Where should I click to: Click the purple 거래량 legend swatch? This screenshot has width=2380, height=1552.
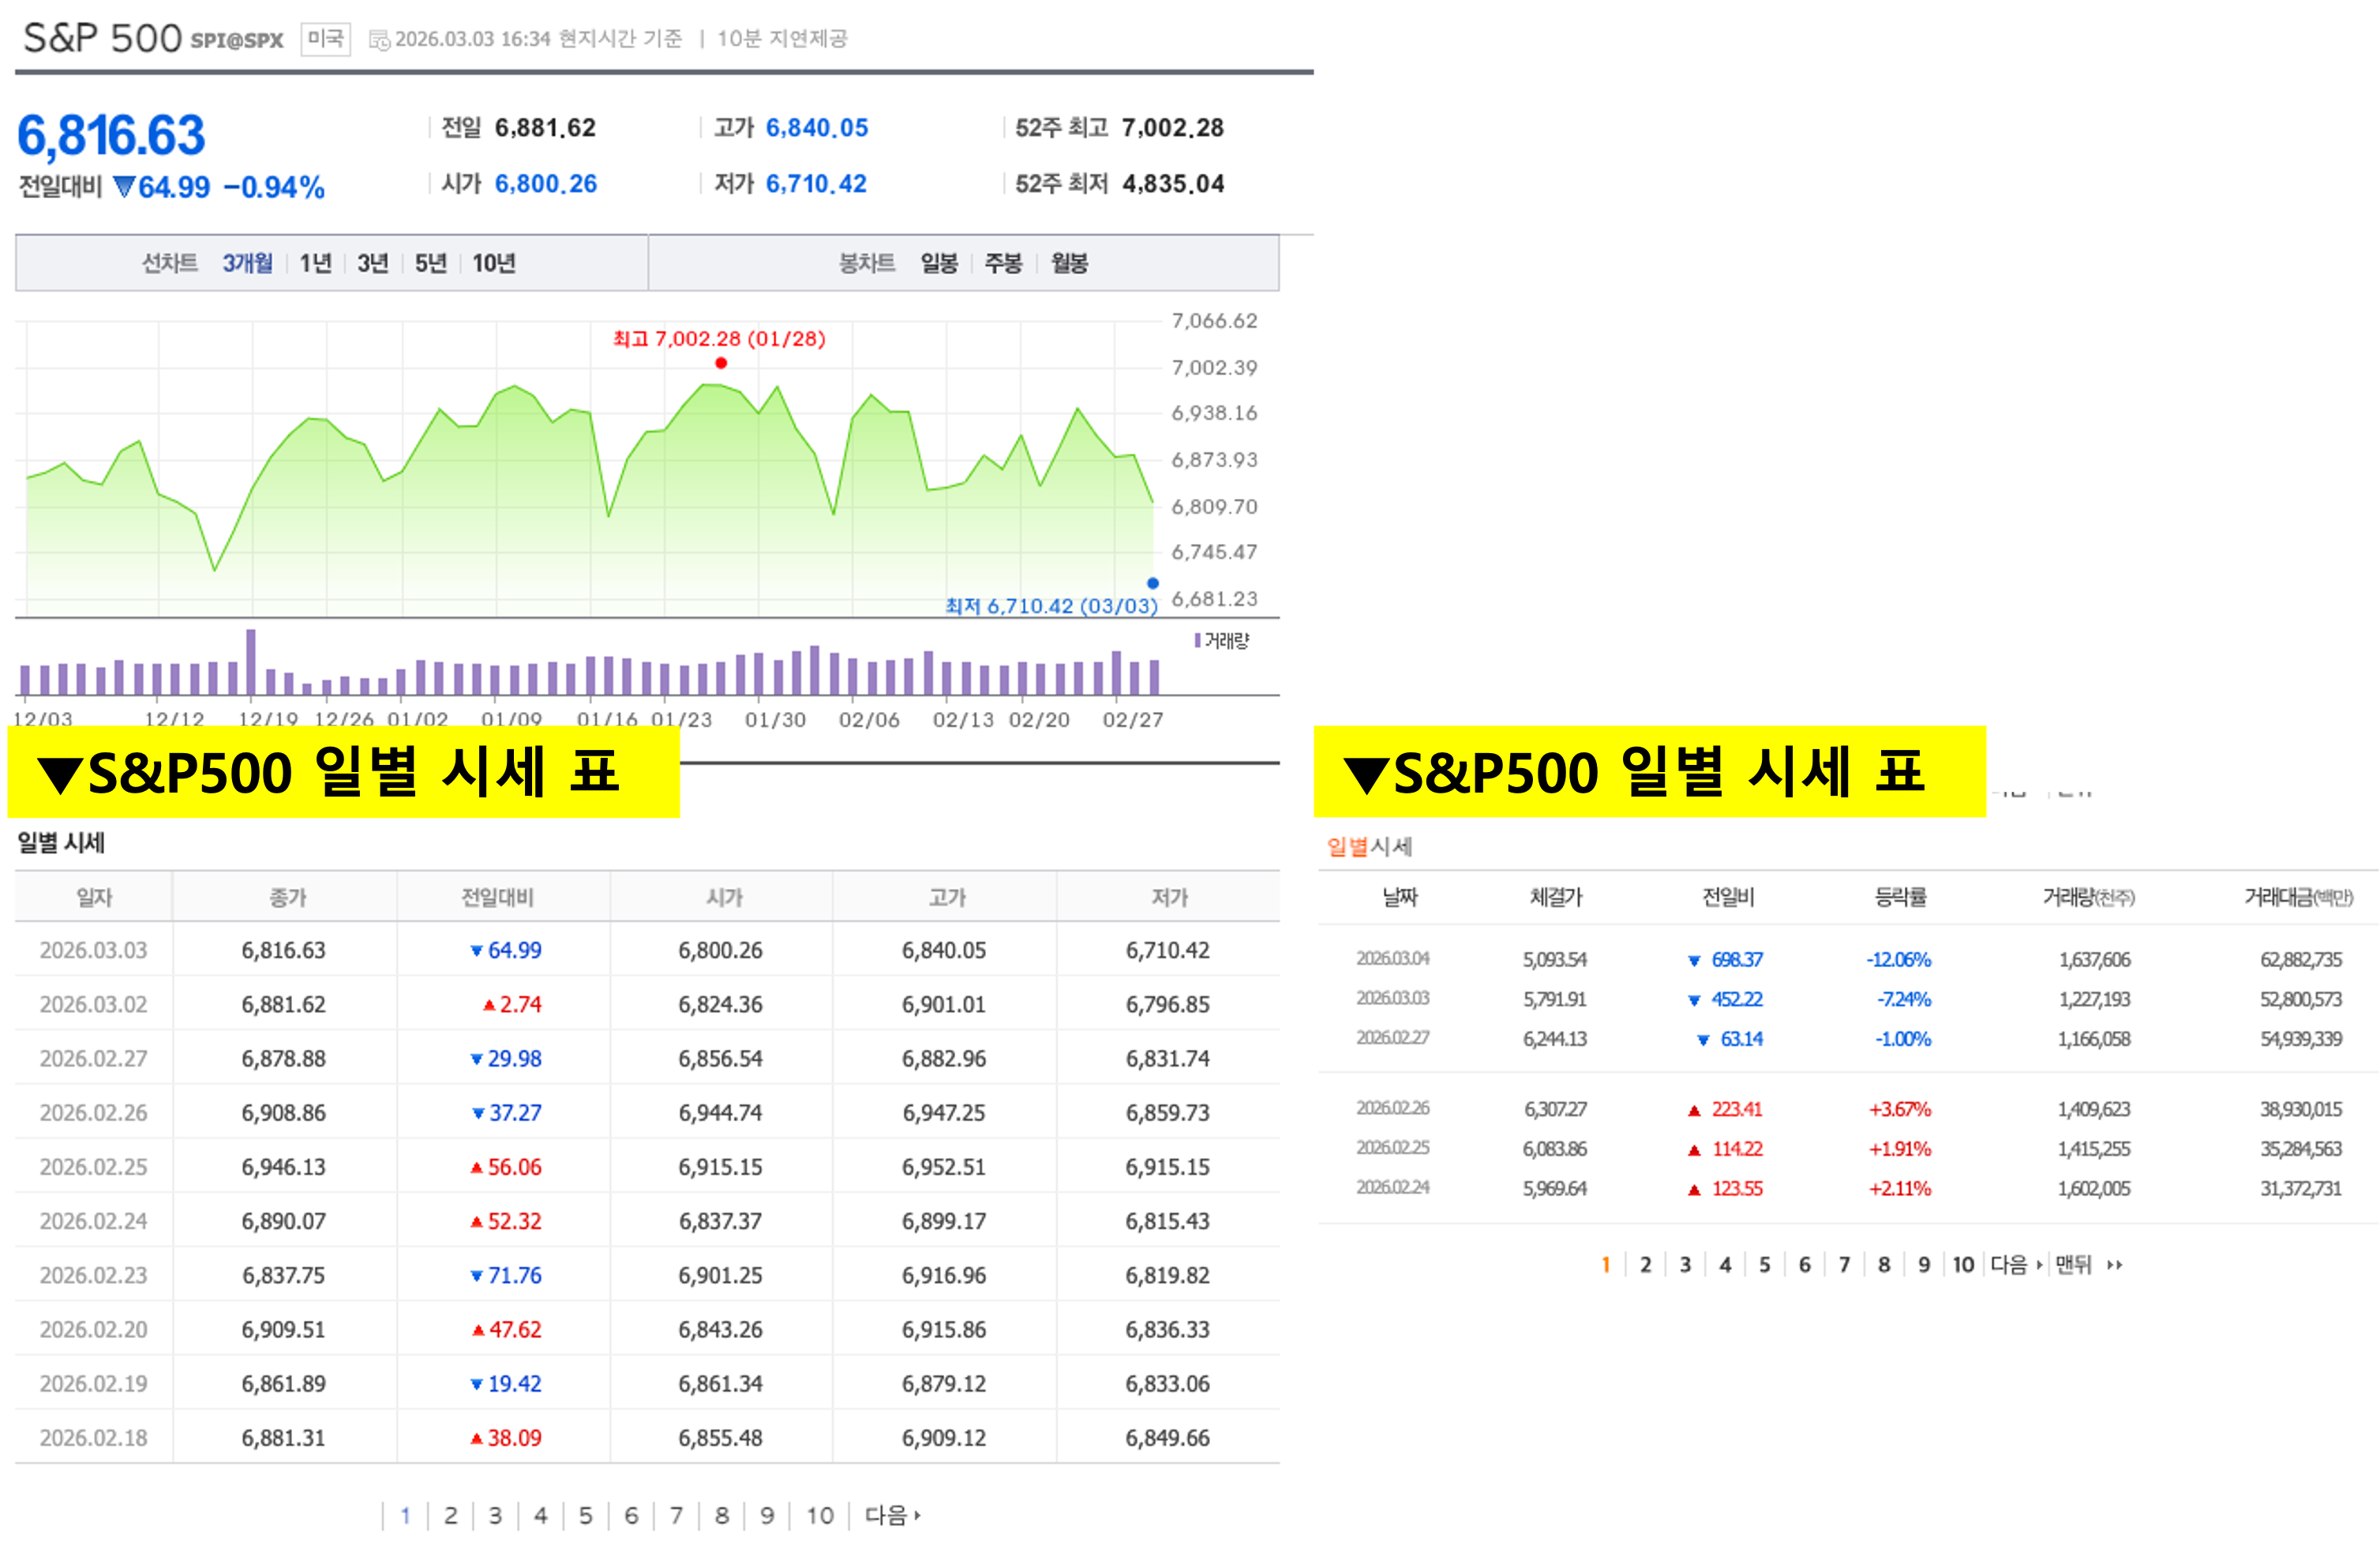[1197, 640]
